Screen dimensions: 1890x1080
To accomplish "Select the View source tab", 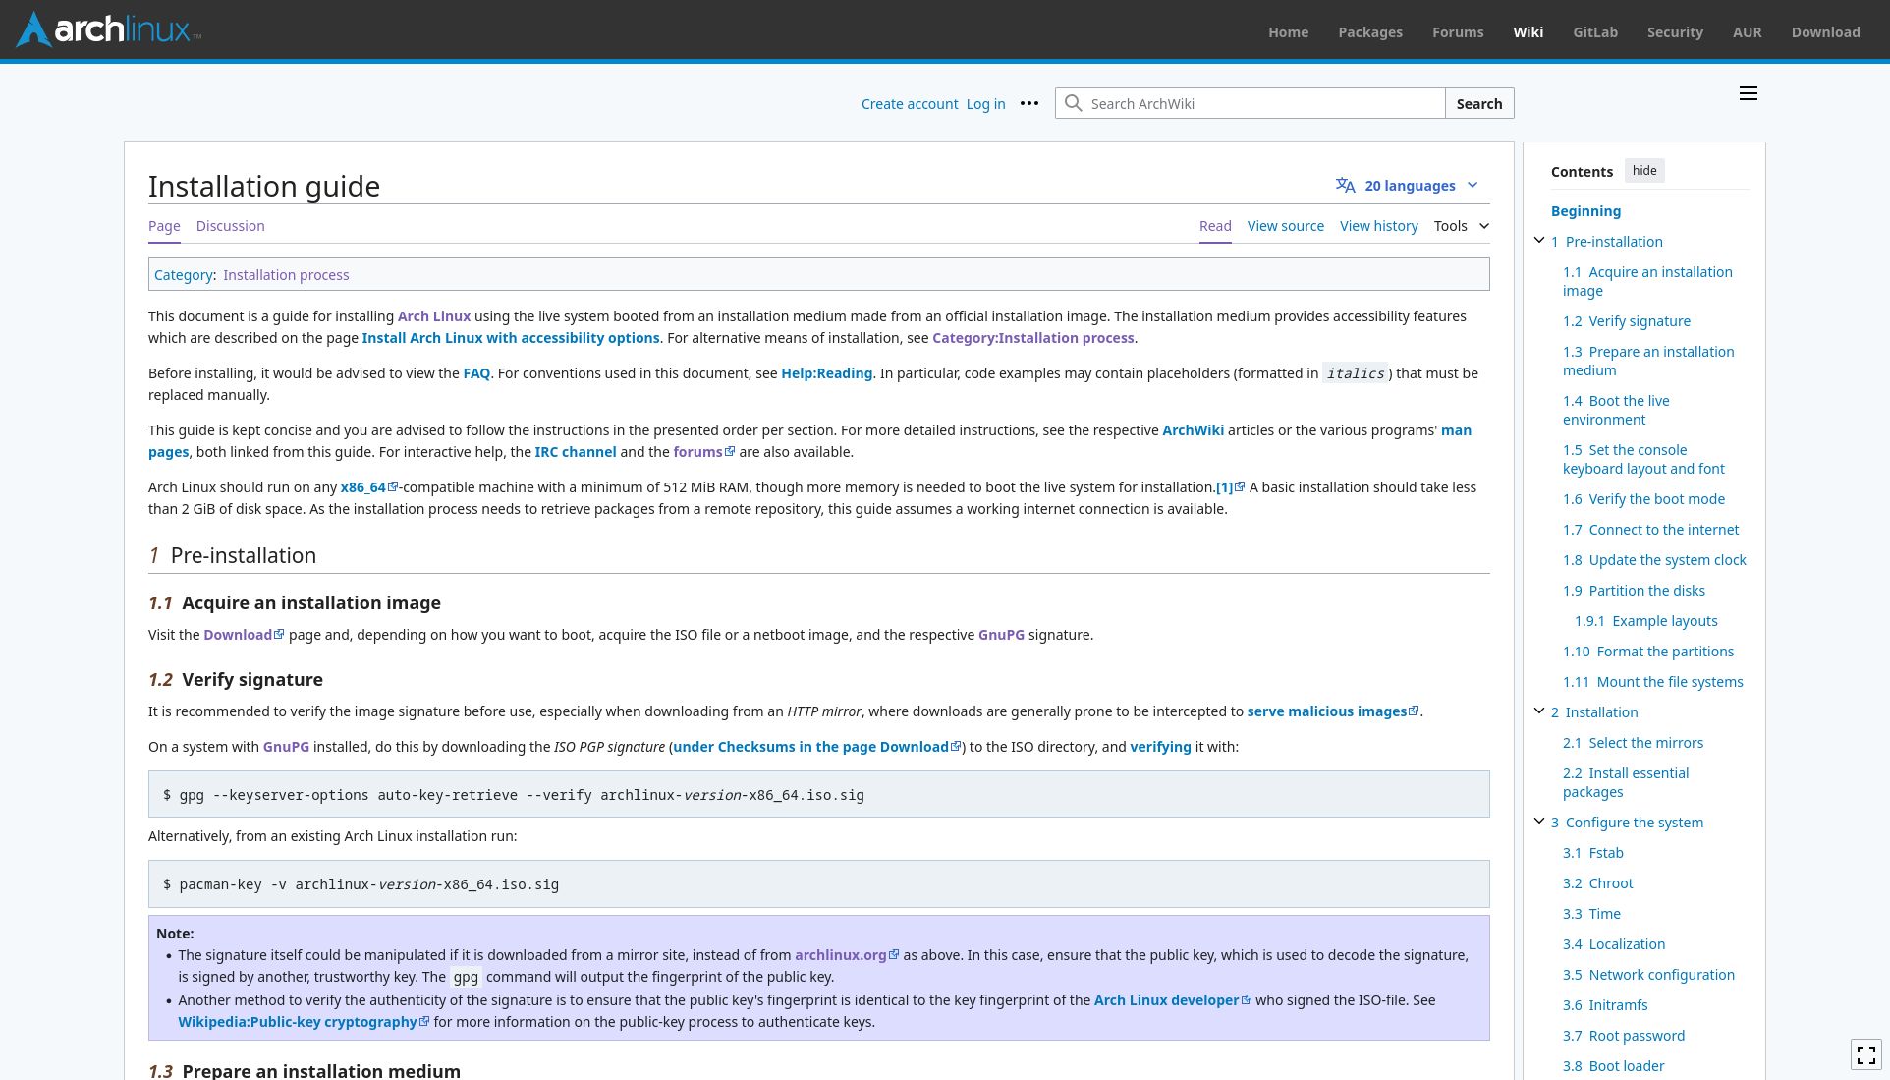I will pyautogui.click(x=1285, y=226).
